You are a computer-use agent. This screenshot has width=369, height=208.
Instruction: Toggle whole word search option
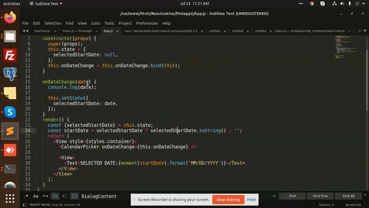(x=46, y=196)
